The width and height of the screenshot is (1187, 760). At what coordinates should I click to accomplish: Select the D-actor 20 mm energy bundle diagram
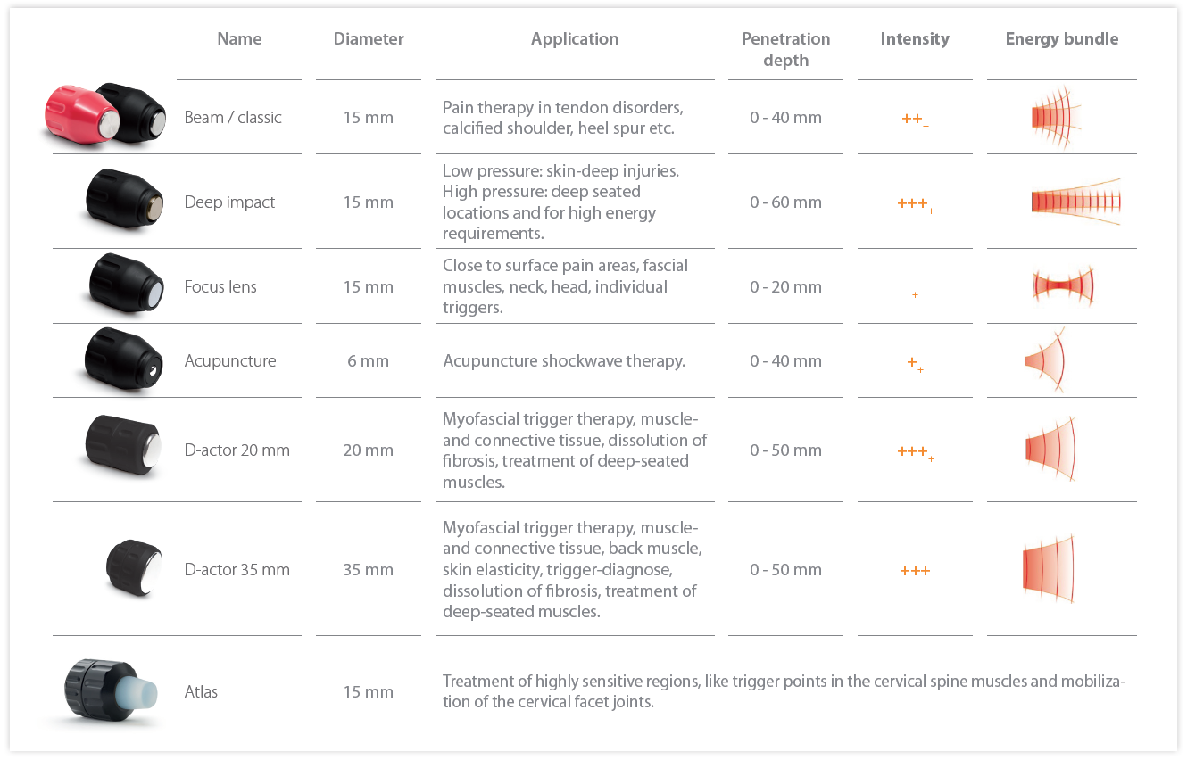1051,449
